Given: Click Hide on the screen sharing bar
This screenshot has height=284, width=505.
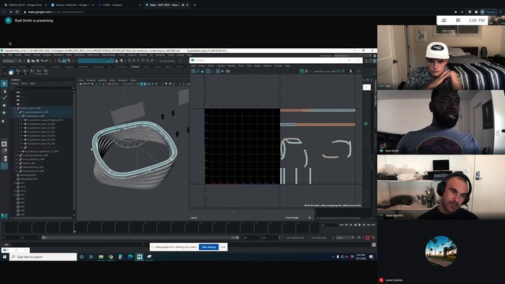Looking at the screenshot, I should tap(223, 247).
